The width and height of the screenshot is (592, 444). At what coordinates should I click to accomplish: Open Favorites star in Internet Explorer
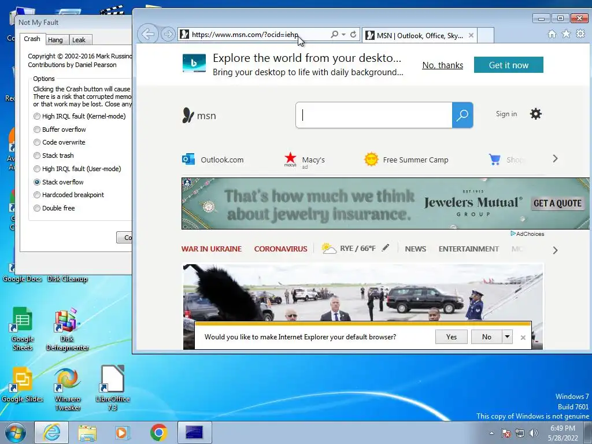coord(566,34)
